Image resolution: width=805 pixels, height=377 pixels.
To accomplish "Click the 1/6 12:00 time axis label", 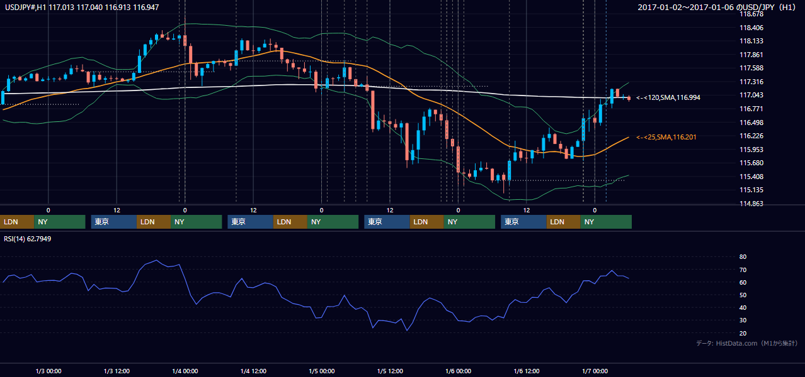I will coord(527,371).
